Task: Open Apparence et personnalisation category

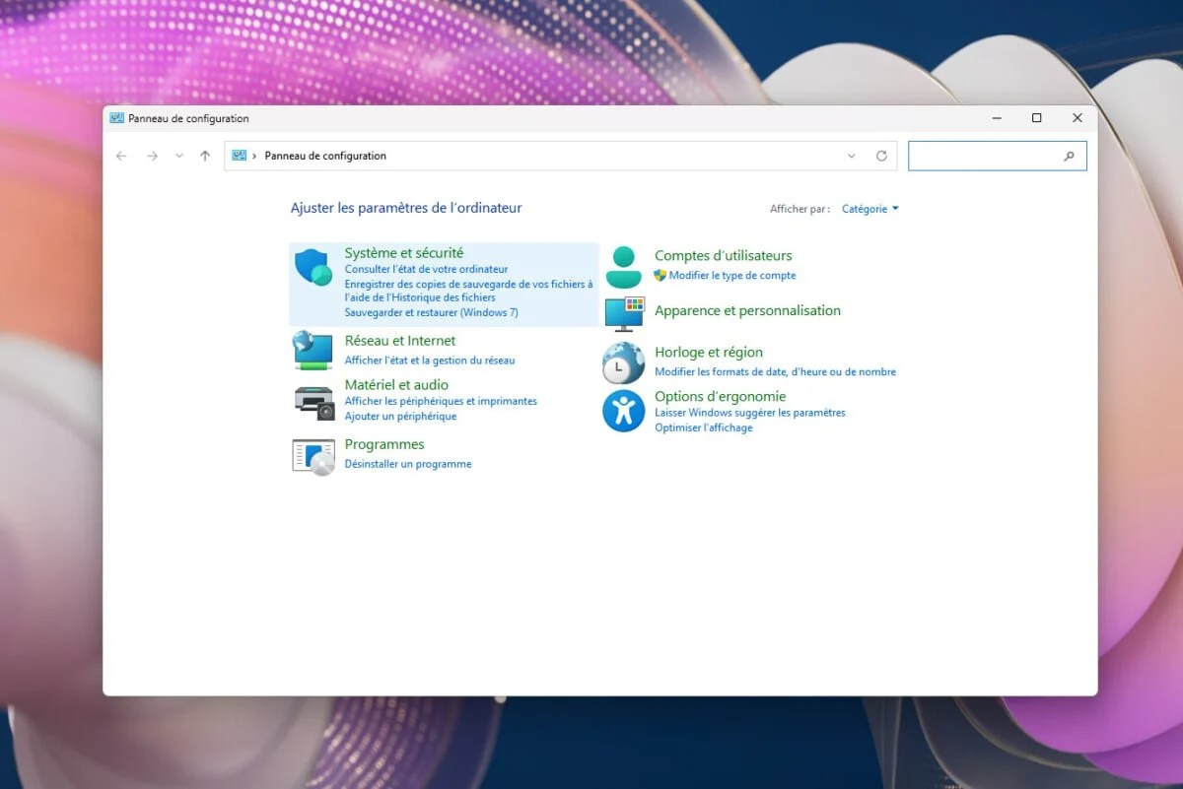Action: click(x=747, y=310)
